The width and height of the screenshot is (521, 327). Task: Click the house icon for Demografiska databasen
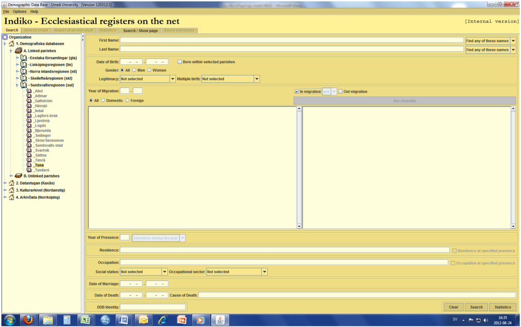click(x=12, y=44)
